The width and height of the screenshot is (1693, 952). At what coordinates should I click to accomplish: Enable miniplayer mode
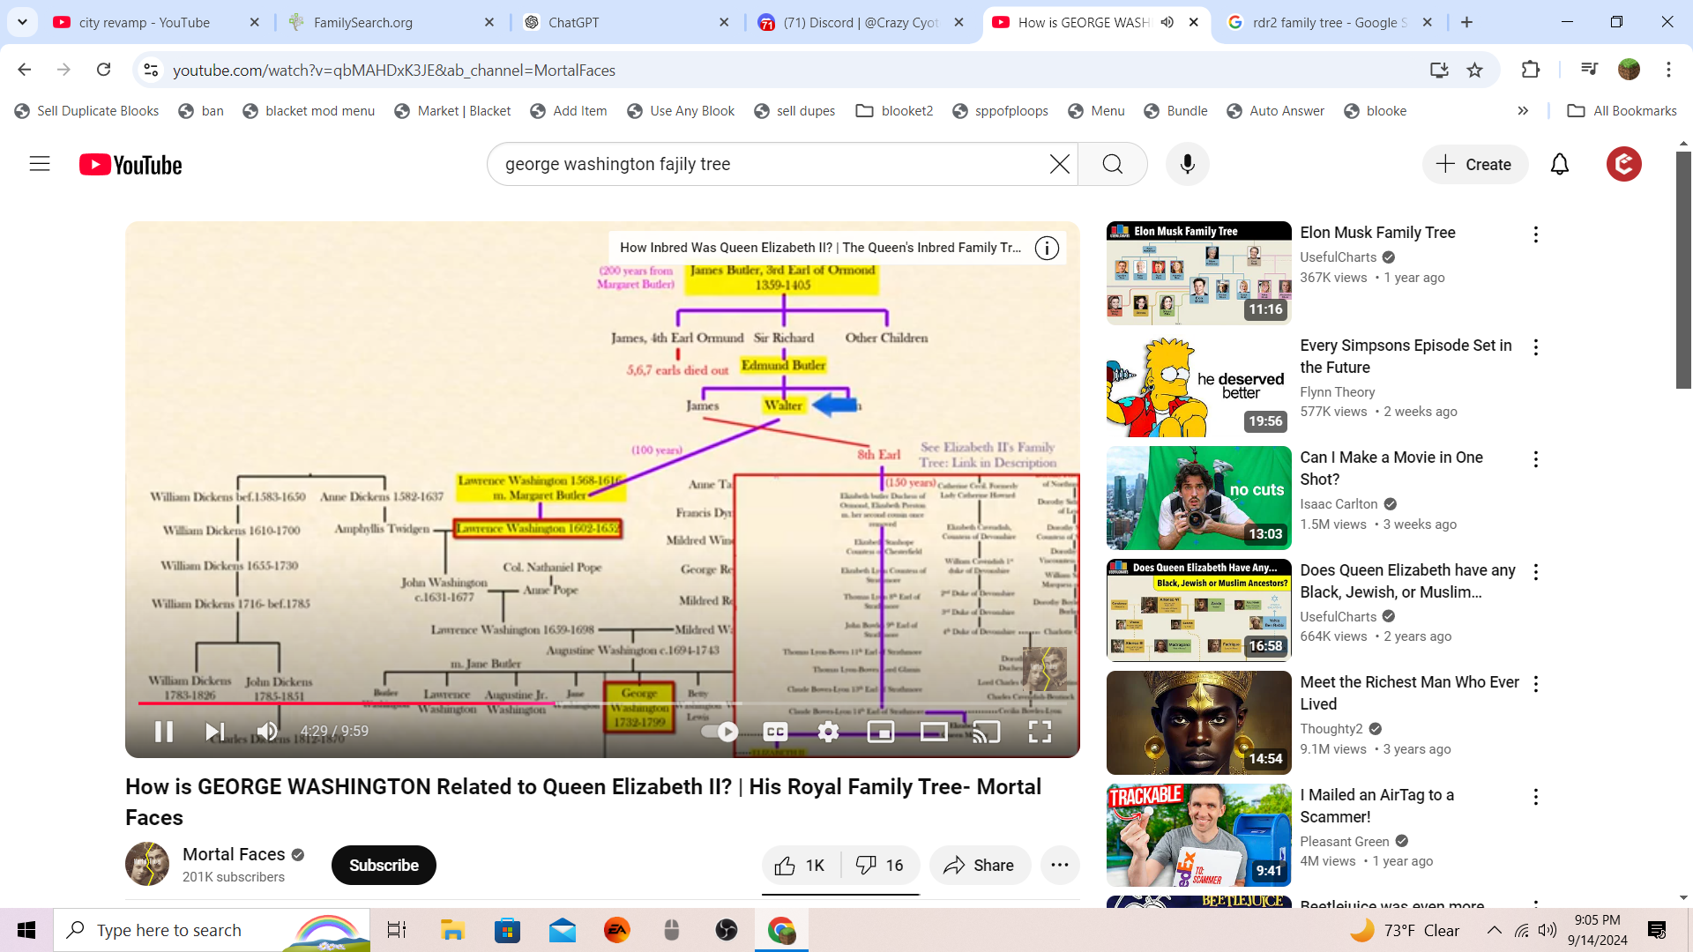tap(881, 732)
